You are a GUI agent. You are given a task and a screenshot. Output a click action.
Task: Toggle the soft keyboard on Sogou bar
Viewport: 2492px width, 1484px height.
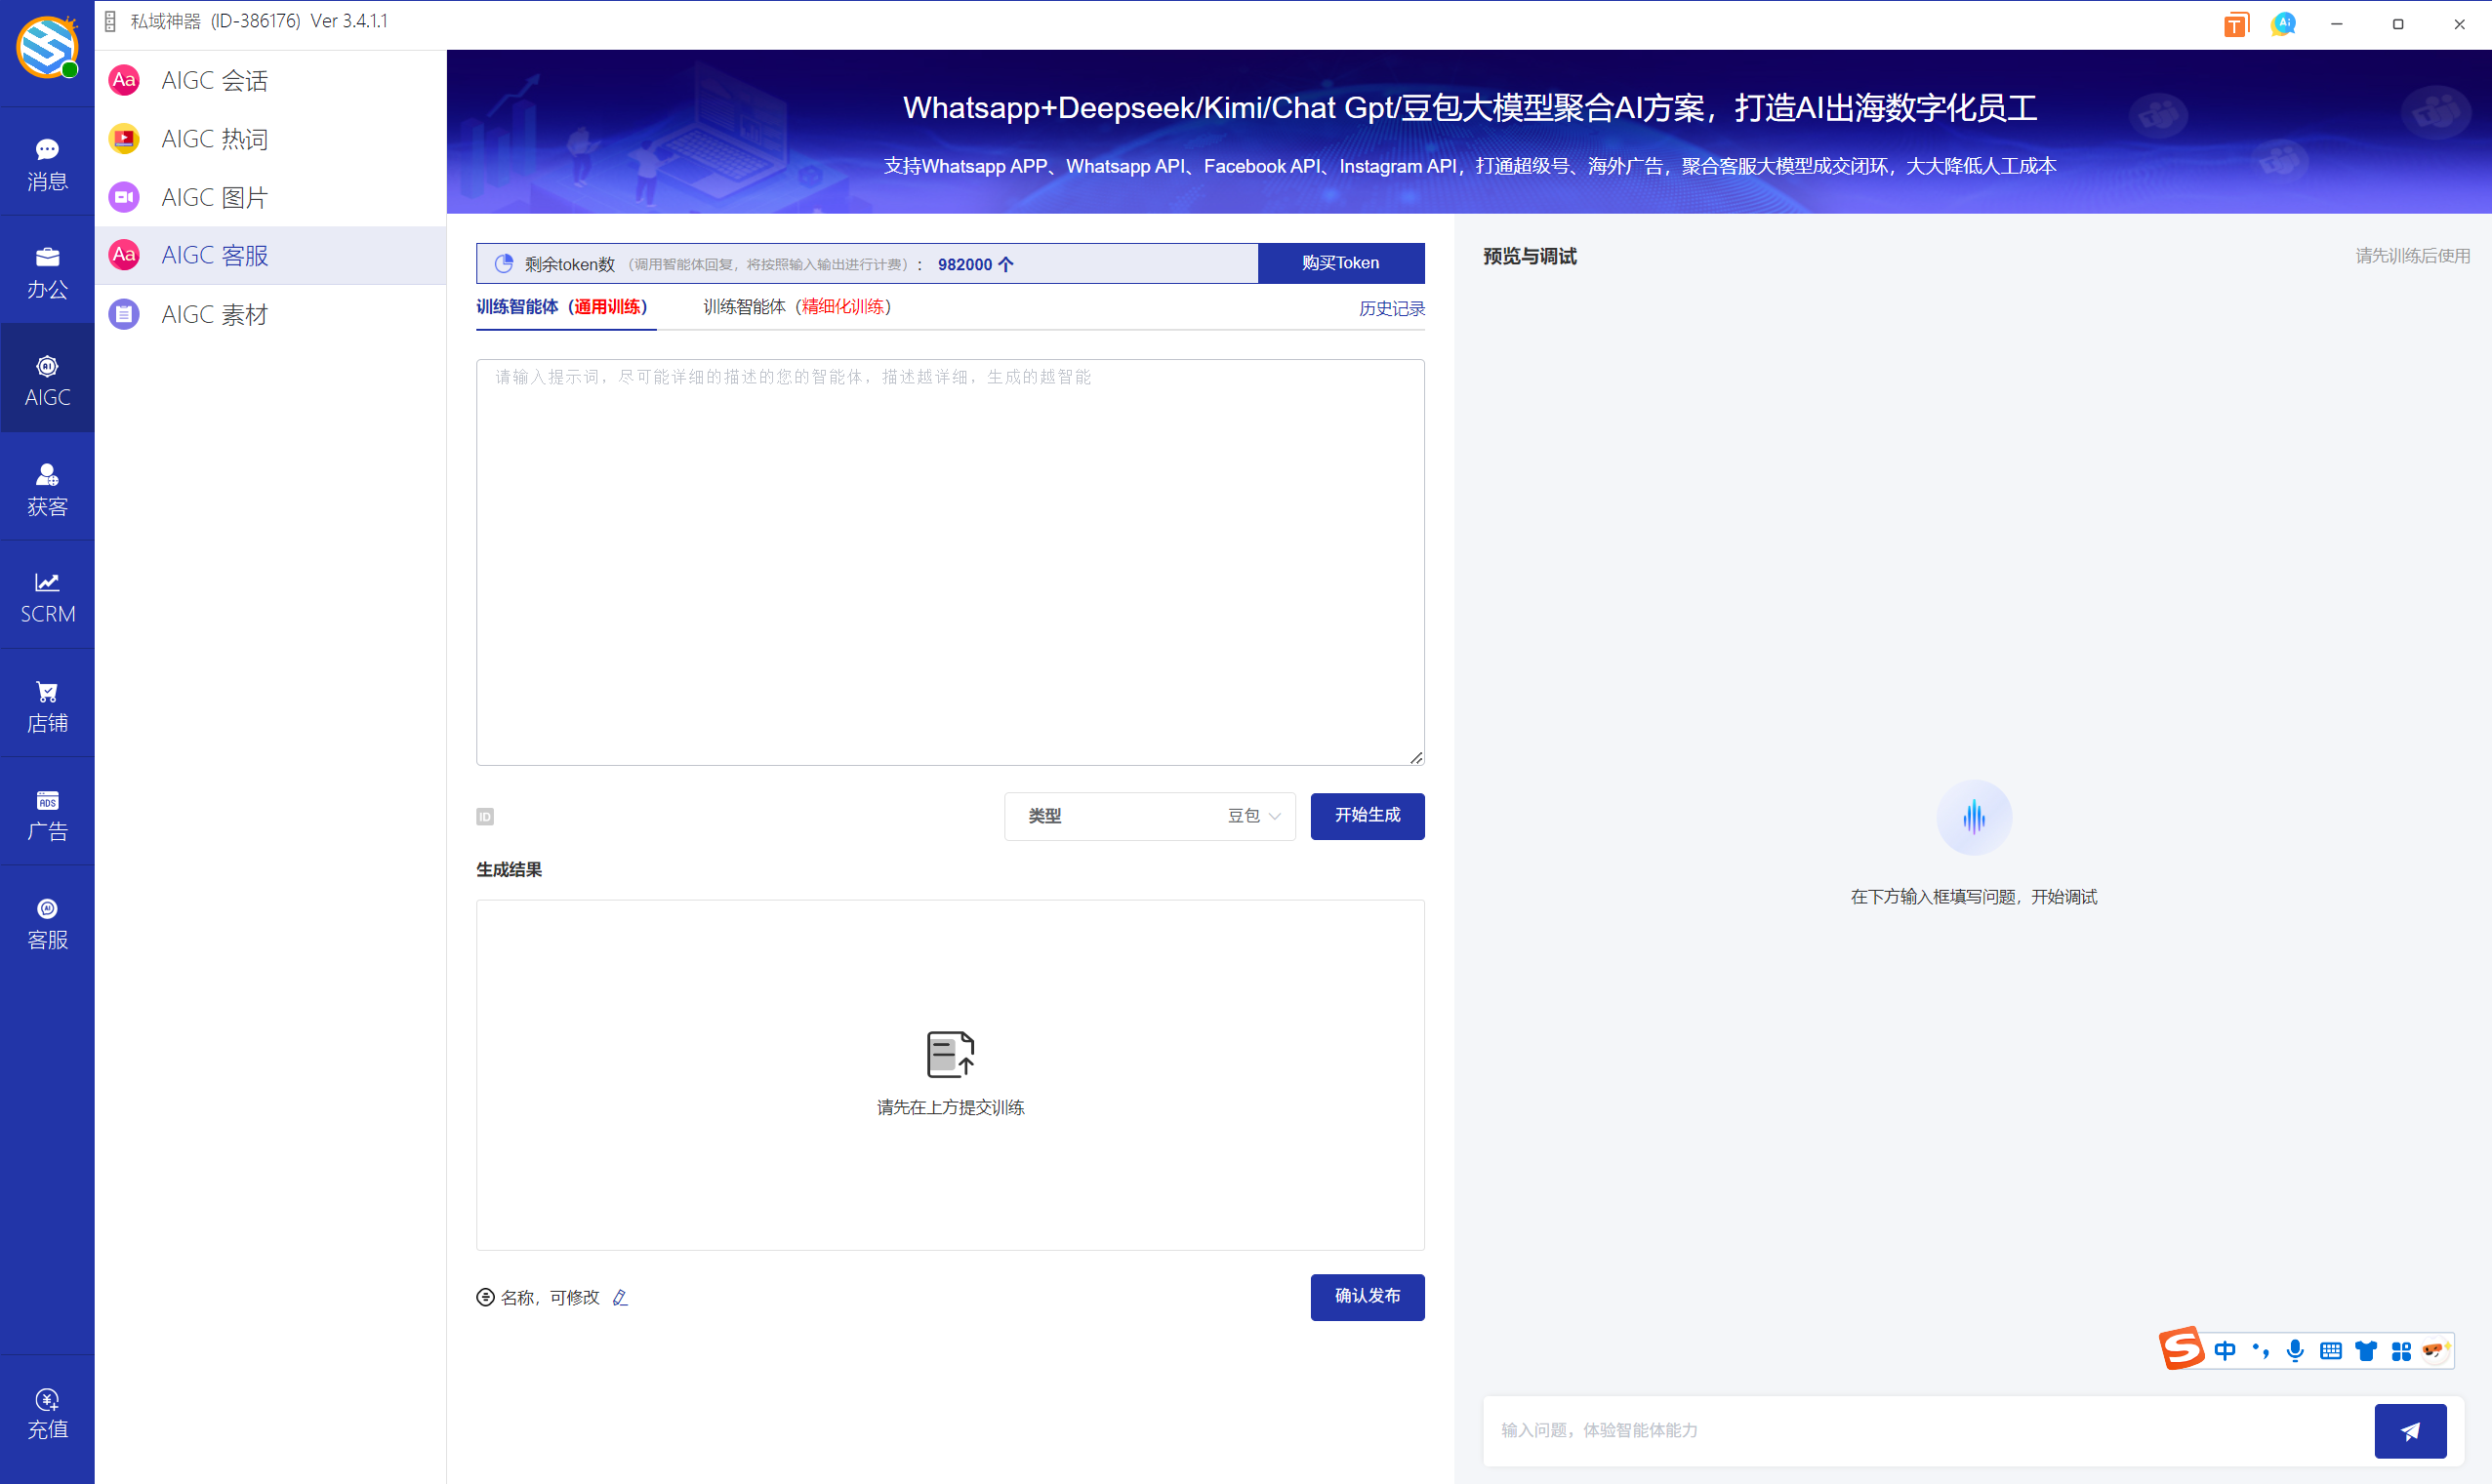[x=2330, y=1350]
